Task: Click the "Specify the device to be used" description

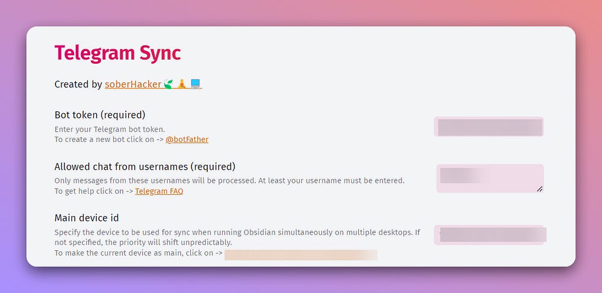Action: tap(237, 238)
